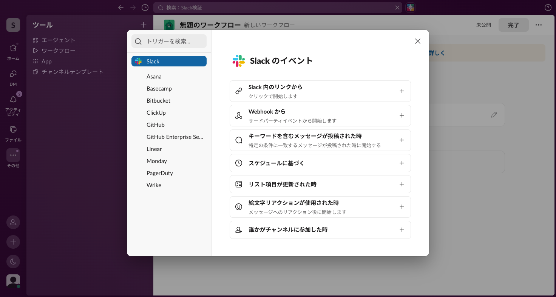
Task: Add the 'Slack 内のリンクから' trigger plus icon
Action: (402, 91)
